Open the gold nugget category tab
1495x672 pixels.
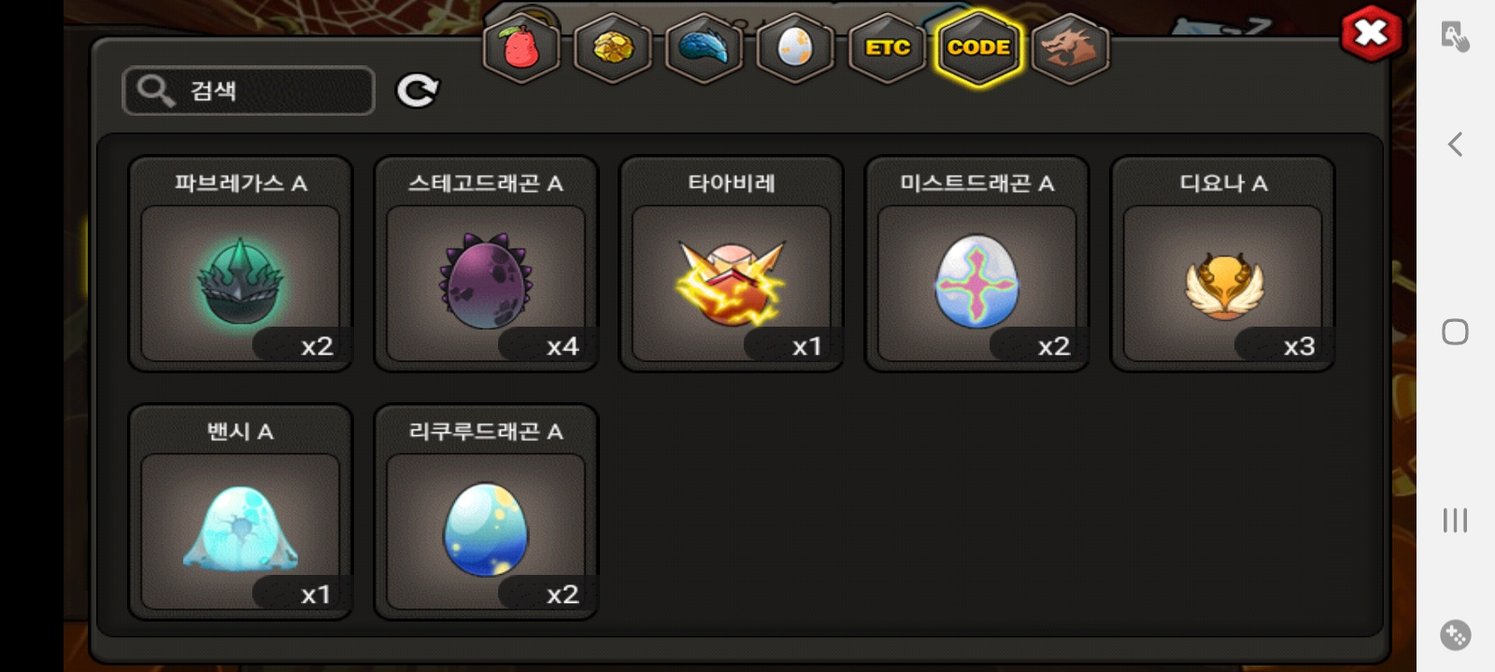coord(612,48)
